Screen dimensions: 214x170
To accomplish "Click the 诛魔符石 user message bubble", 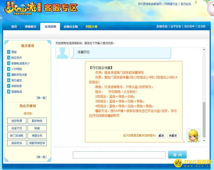I will click(x=121, y=53).
